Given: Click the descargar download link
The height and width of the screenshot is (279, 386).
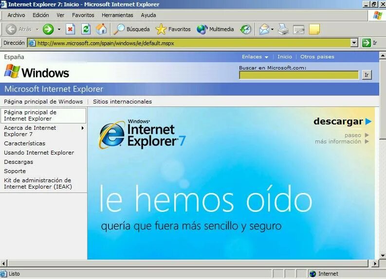Looking at the screenshot, I should click(x=342, y=122).
